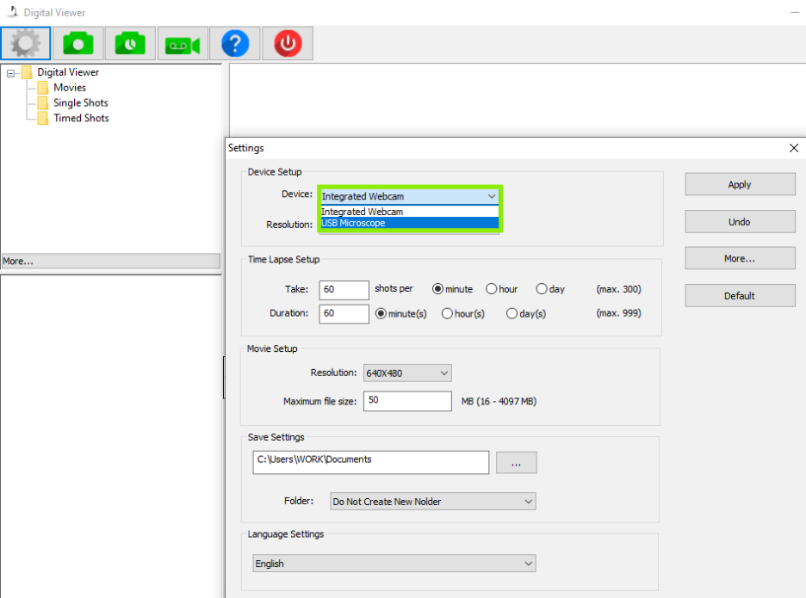Take a single snapshot with camera icon

(78, 44)
